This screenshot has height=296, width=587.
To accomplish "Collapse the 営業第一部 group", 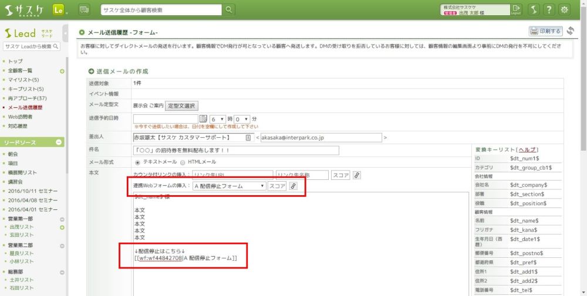I will tap(62, 219).
